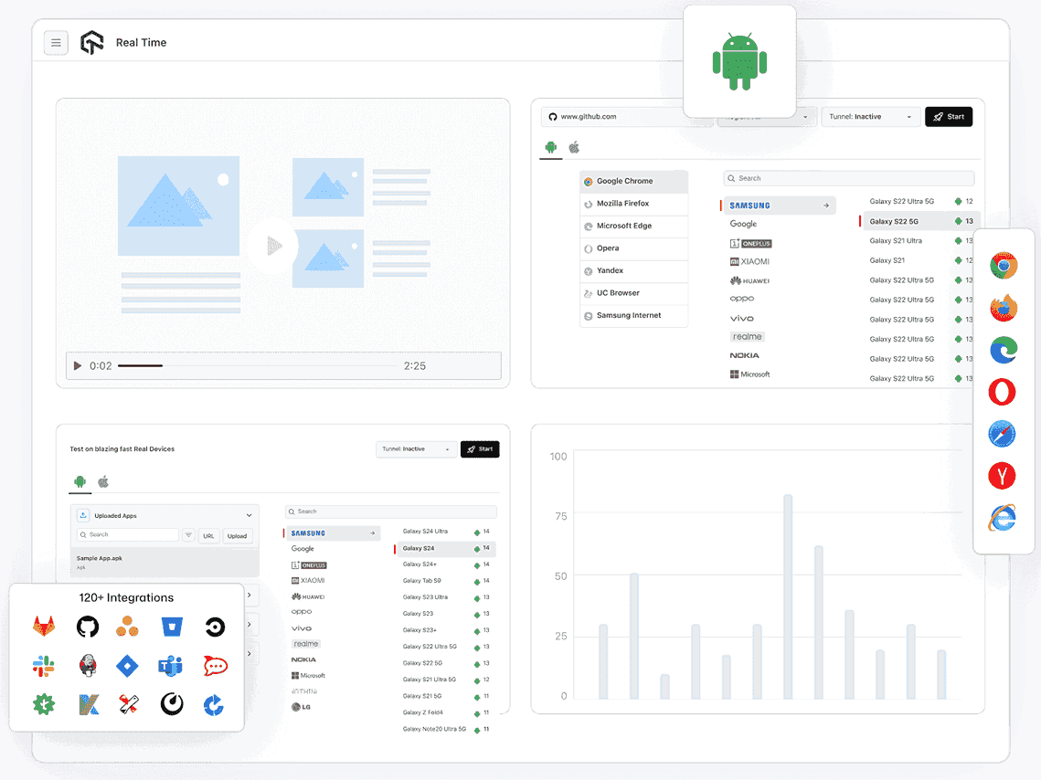
Task: Switch to Android tab in github.com panel
Action: click(x=551, y=147)
